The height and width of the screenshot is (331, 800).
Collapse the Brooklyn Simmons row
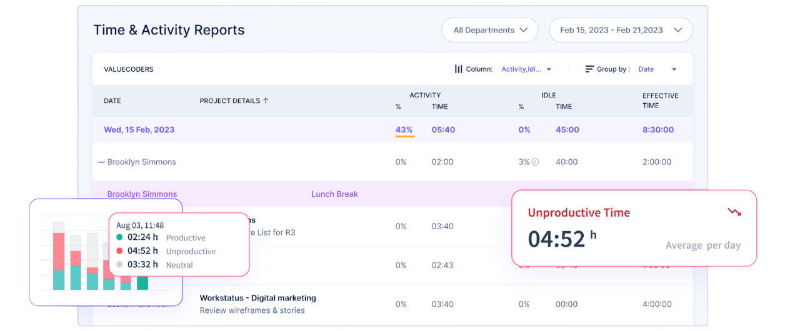(101, 162)
